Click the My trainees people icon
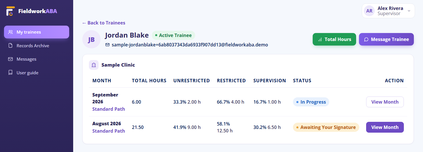The image size is (423, 152). click(11, 32)
